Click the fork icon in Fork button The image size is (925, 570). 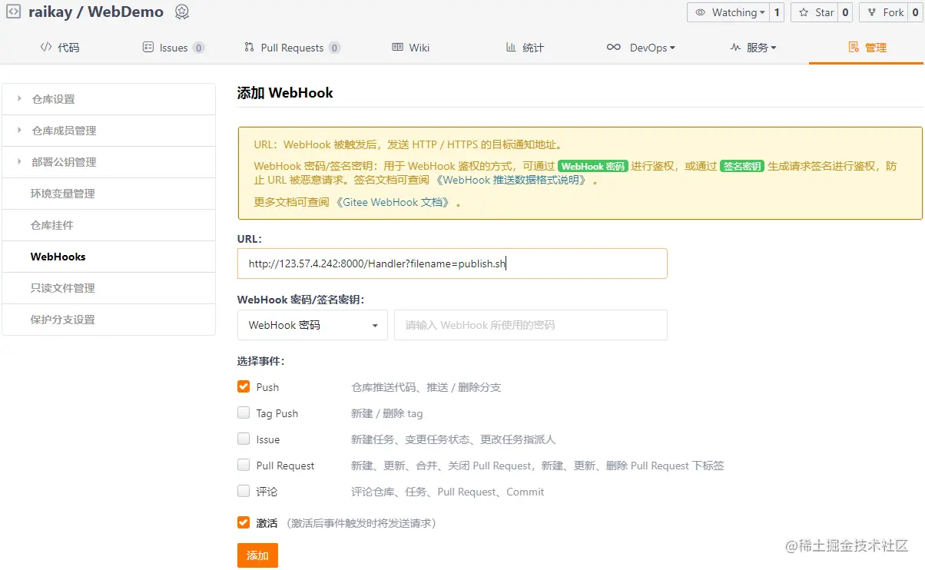coord(872,12)
